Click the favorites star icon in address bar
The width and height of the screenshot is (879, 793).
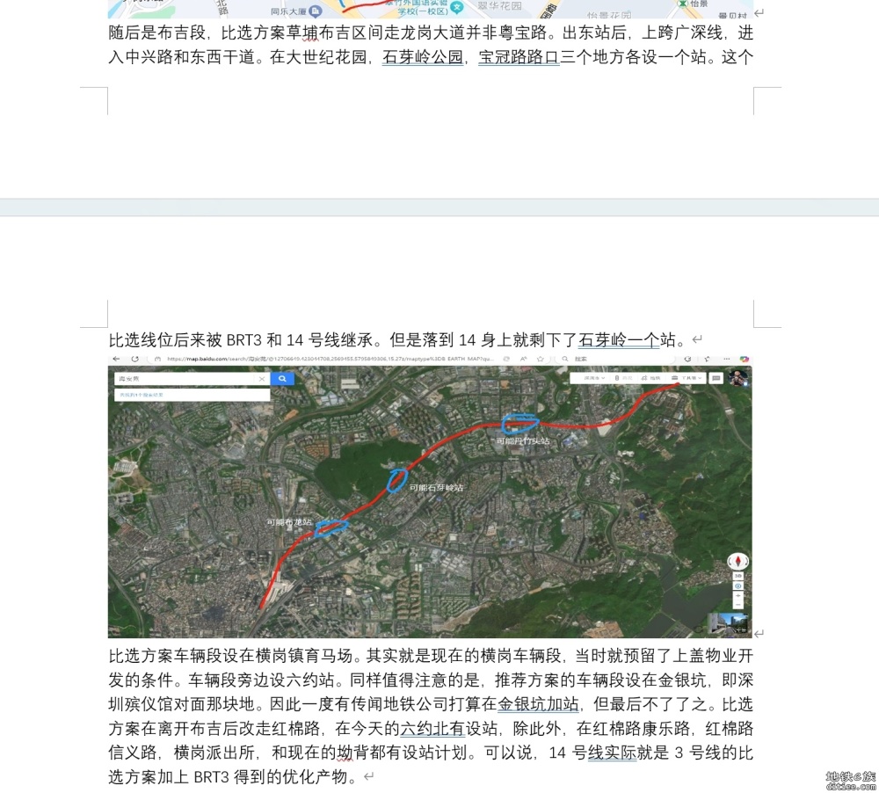(x=540, y=359)
